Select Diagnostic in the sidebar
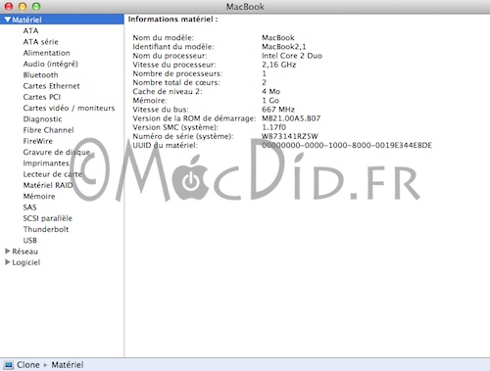490x371 pixels. click(x=42, y=119)
